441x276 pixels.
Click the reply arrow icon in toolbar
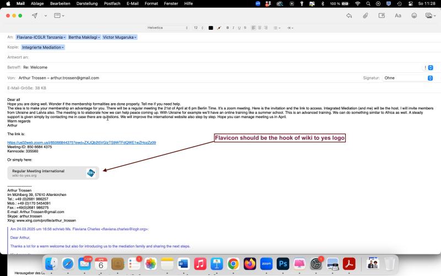[x=349, y=15]
